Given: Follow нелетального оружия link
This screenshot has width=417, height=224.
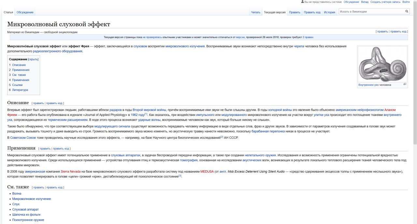Looking at the screenshot, I should pos(260,155).
